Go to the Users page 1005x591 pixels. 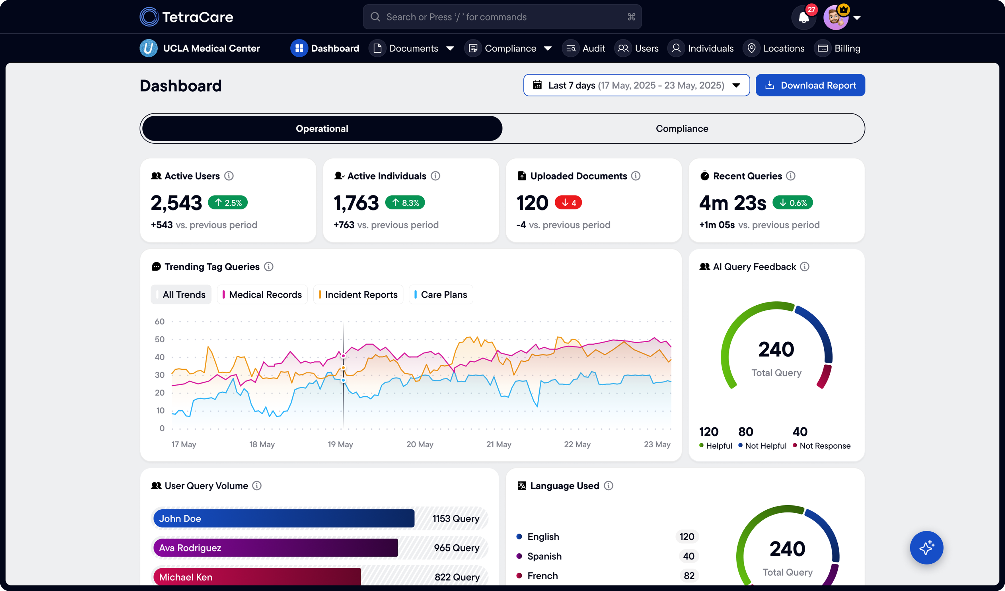pos(636,48)
